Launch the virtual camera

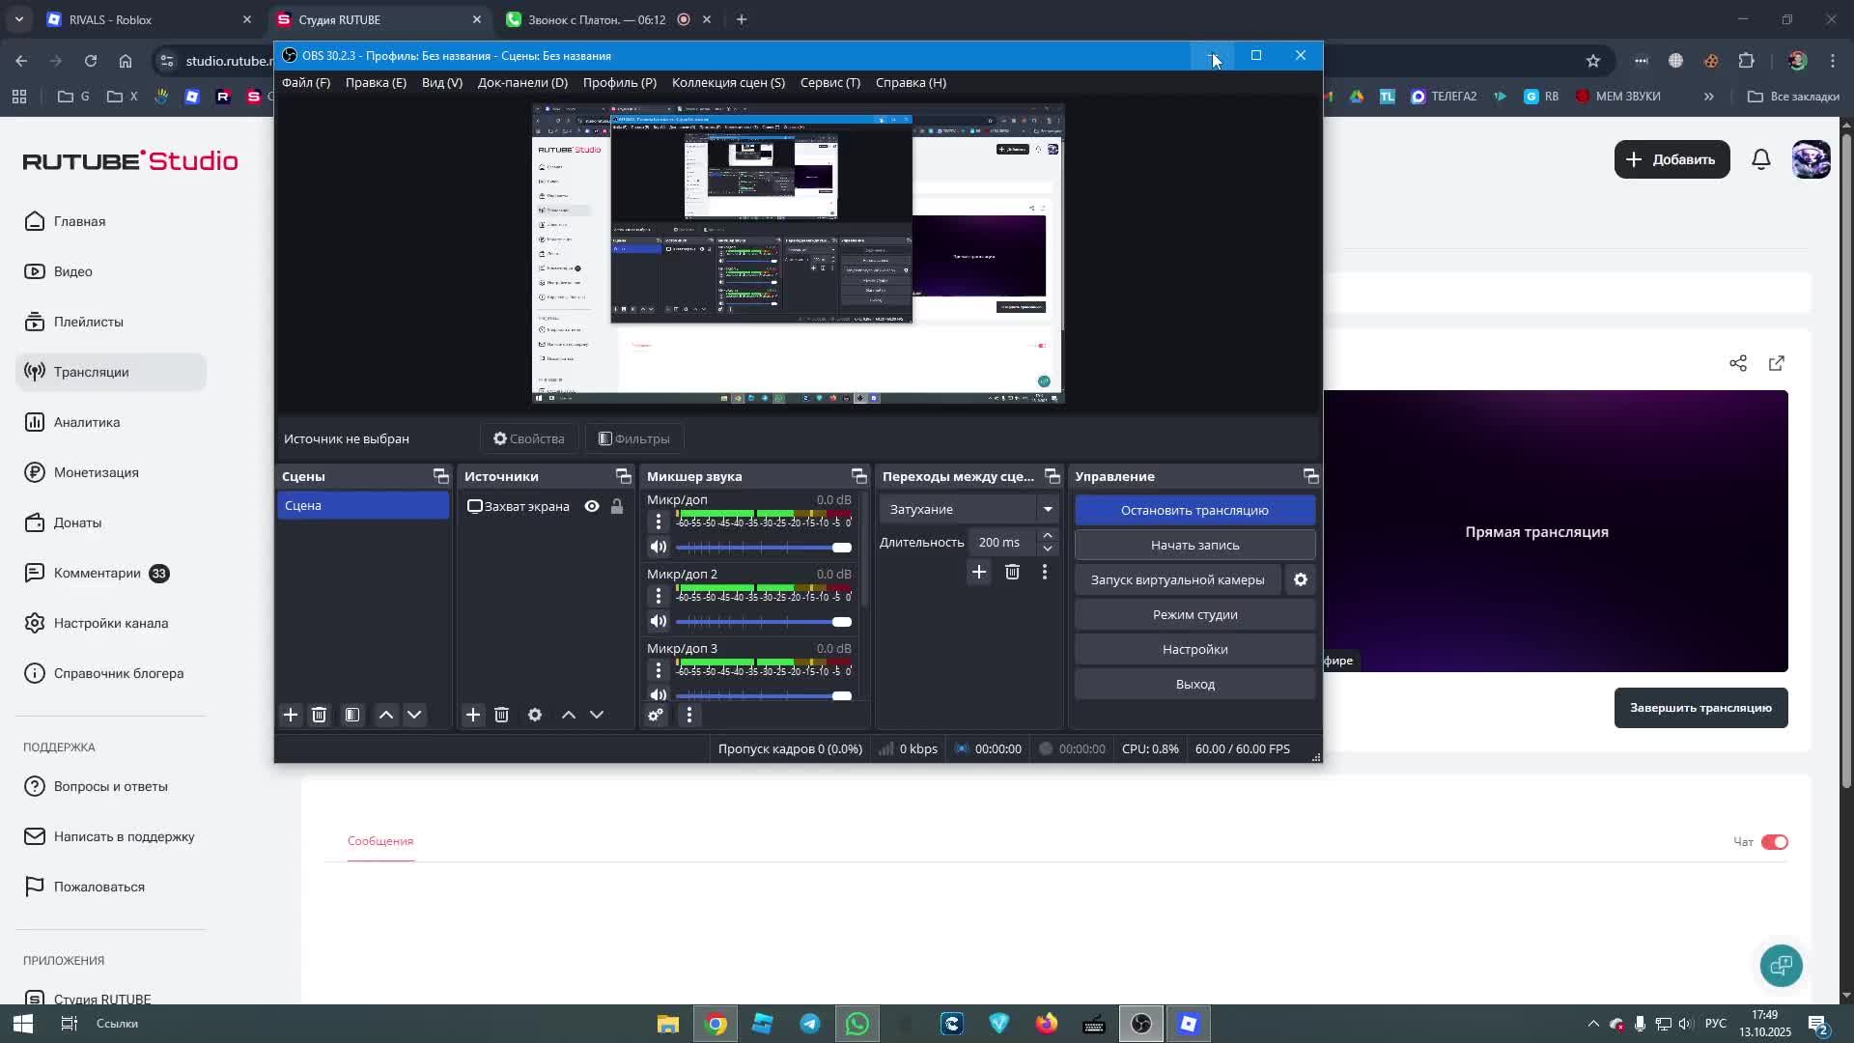click(1177, 579)
